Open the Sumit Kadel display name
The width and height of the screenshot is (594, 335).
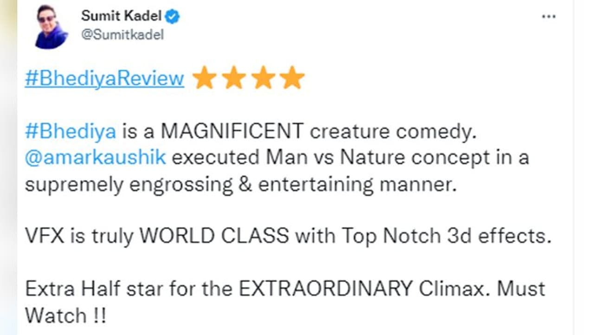121,16
